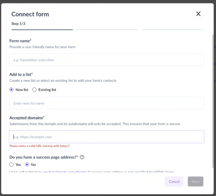Image resolution: width=216 pixels, height=196 pixels.
Task: Close the Connect form dialog
Action: (x=198, y=14)
